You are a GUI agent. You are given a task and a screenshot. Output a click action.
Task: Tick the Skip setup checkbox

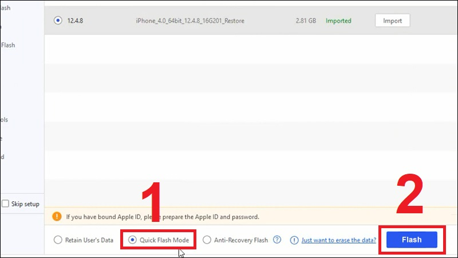(5, 204)
